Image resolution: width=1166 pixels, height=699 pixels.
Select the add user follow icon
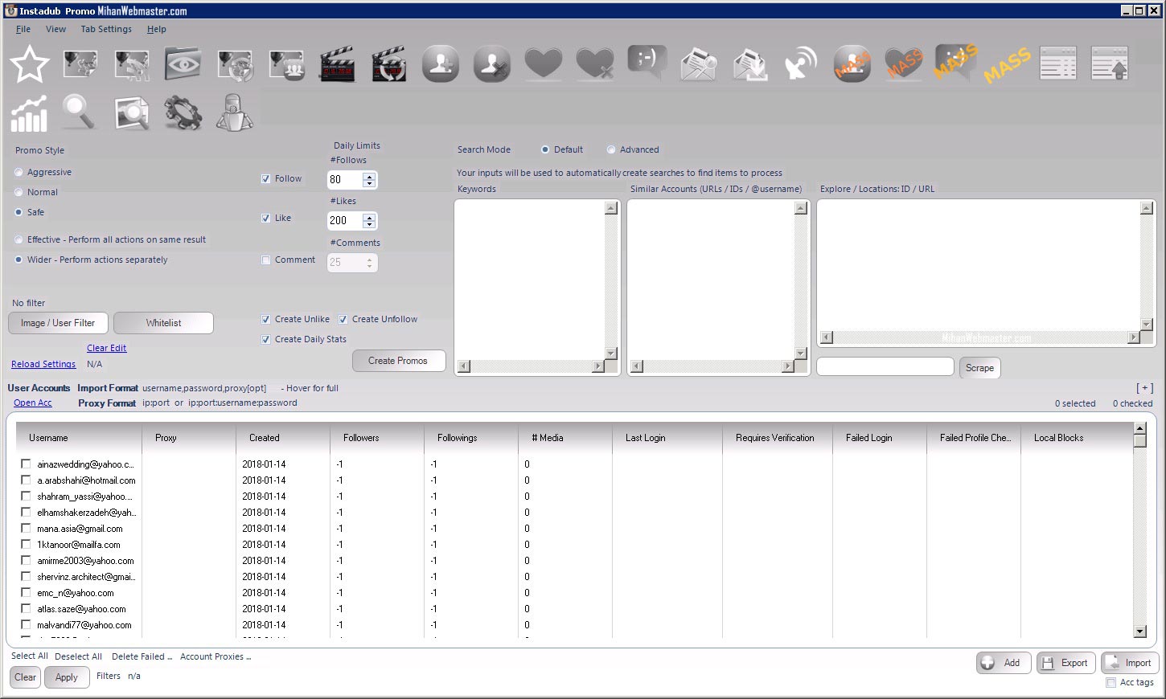[440, 64]
